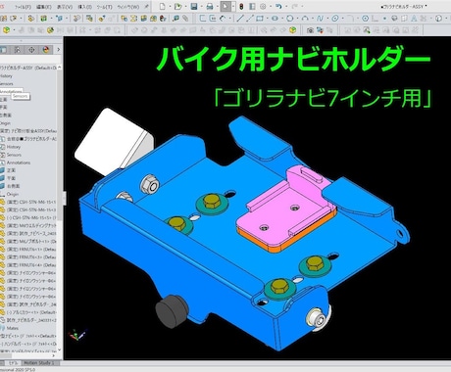Select the History item in sub-assembly tree
Image resolution: width=451 pixels, height=372 pixels.
(x=14, y=147)
